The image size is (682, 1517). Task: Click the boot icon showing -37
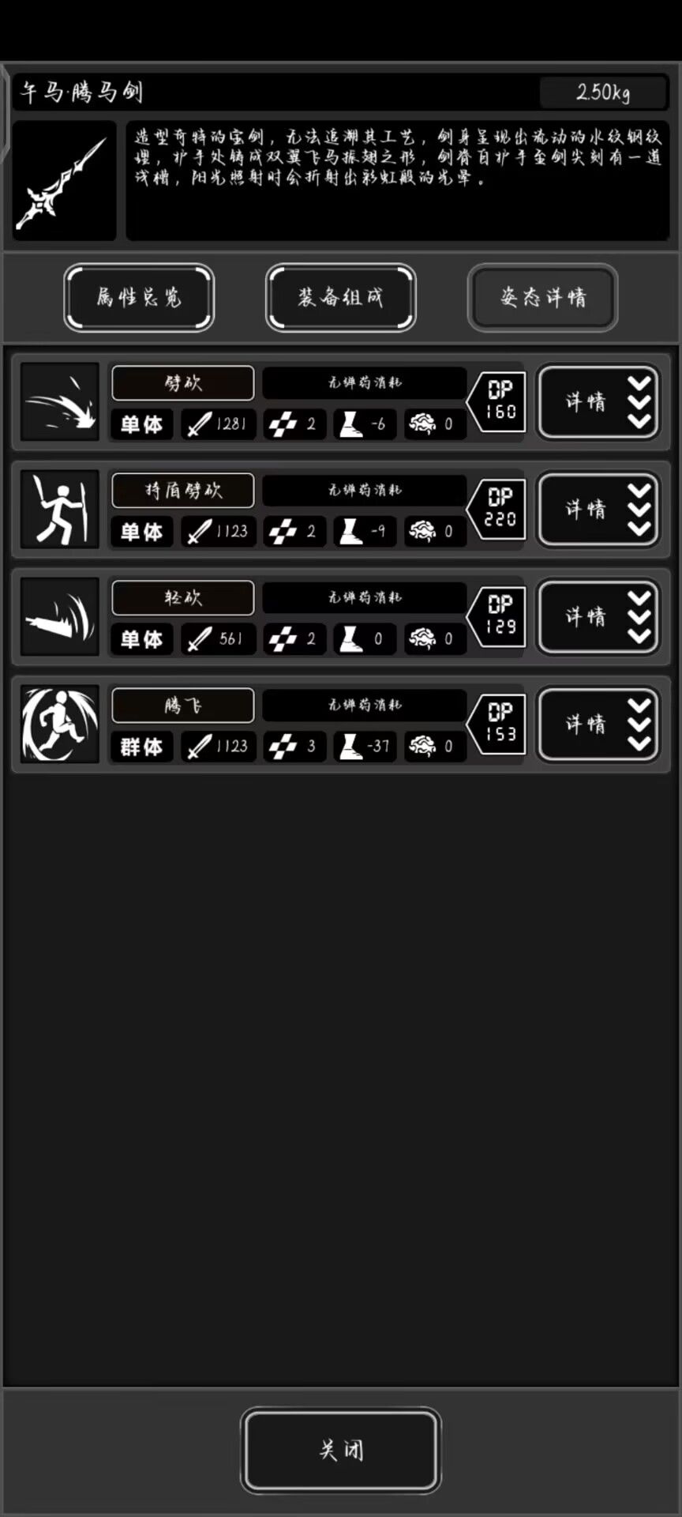(350, 746)
